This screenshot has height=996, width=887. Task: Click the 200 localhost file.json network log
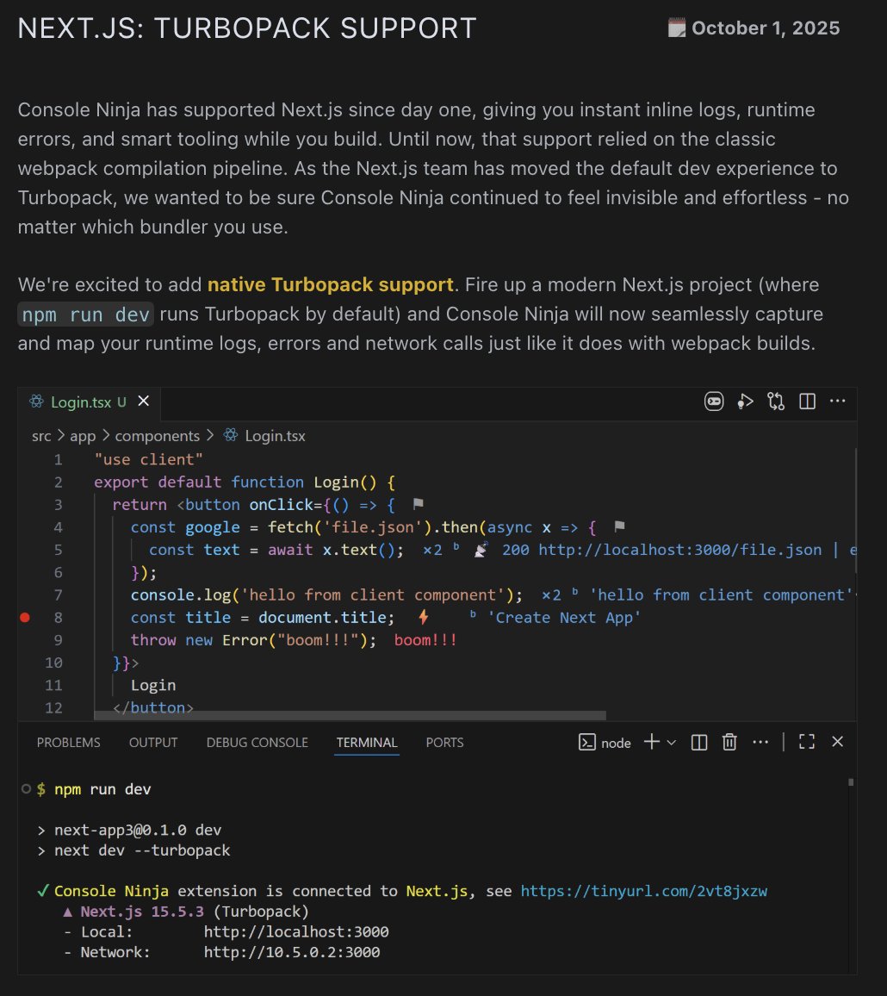pos(661,550)
